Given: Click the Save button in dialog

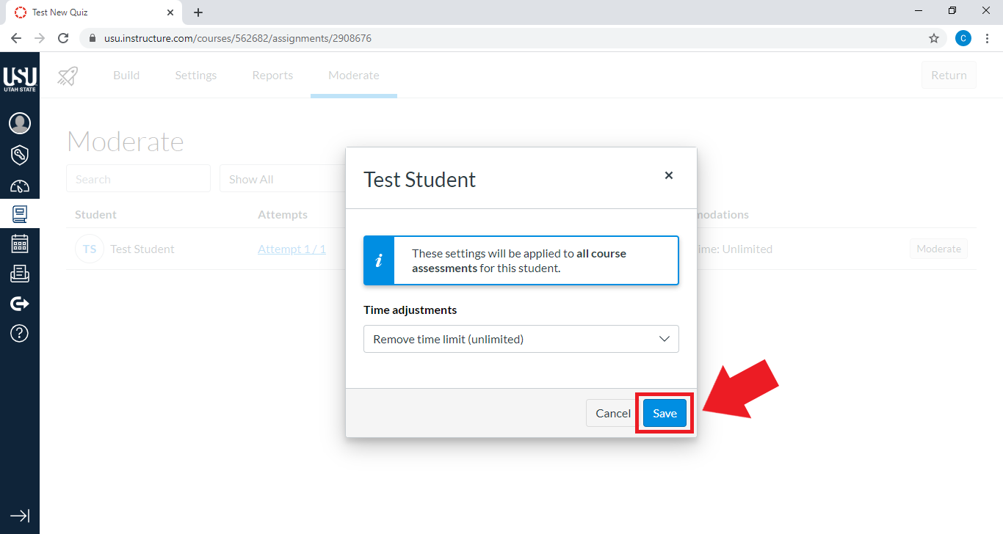Looking at the screenshot, I should pyautogui.click(x=665, y=414).
